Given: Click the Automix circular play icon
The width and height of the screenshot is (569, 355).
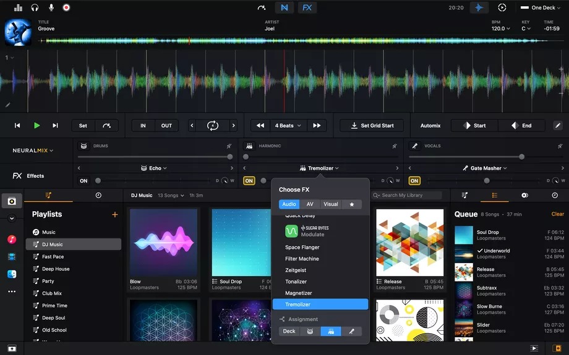Looking at the screenshot, I should [502, 7].
